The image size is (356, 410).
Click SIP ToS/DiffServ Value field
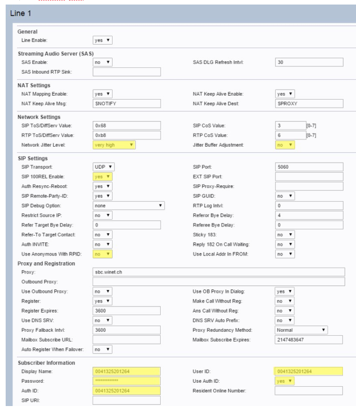click(127, 126)
